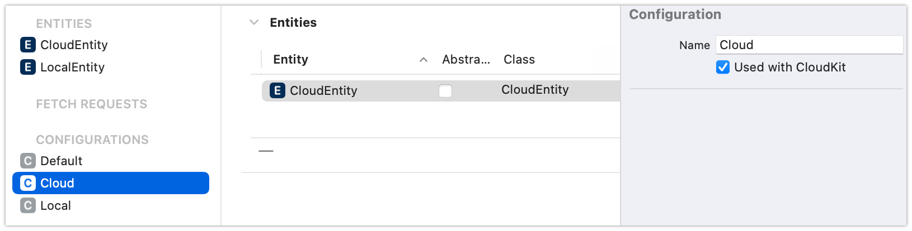Select CloudEntity in the sidebar
The image size is (912, 231).
pos(74,45)
